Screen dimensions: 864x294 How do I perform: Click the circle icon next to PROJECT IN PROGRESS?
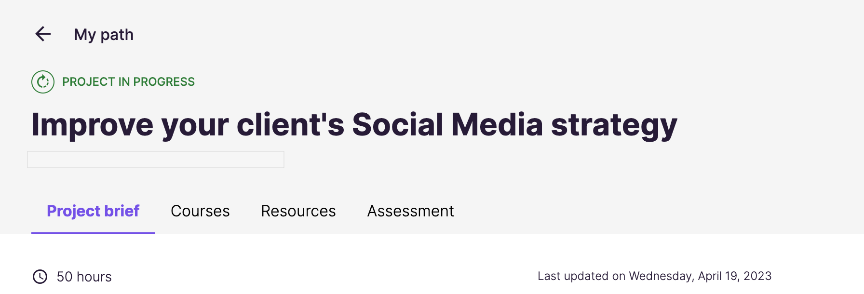(42, 81)
